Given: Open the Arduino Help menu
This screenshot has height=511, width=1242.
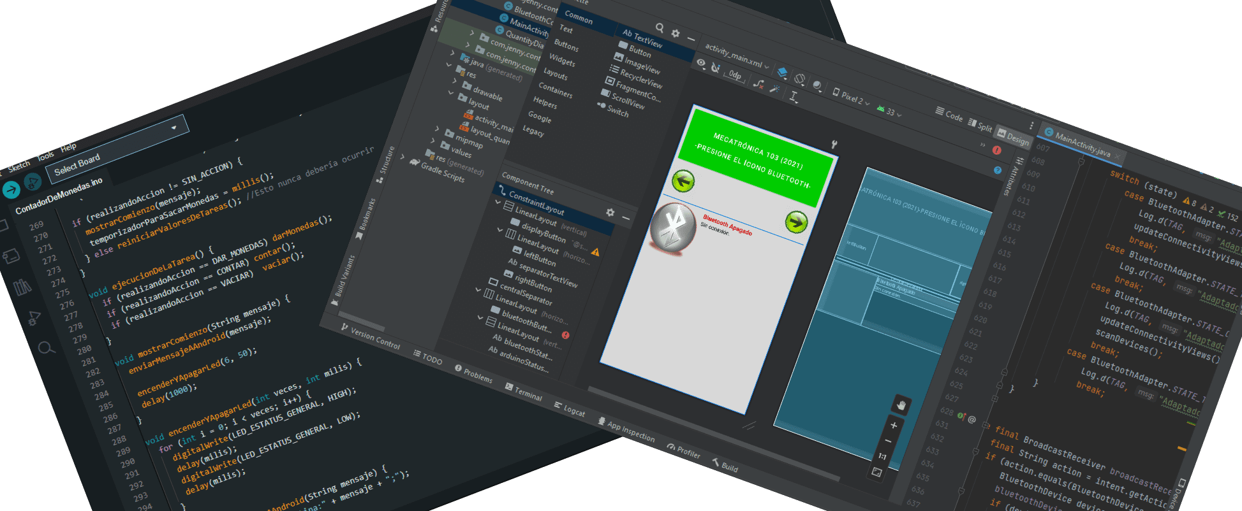Looking at the screenshot, I should pos(68,148).
